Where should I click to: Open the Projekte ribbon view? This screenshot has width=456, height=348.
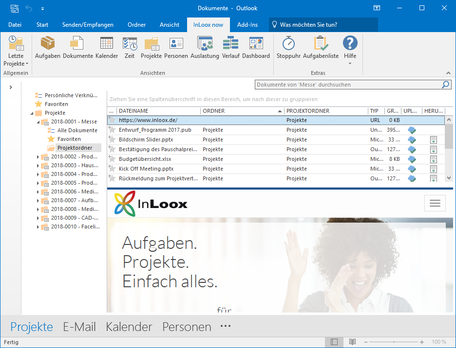click(x=151, y=48)
